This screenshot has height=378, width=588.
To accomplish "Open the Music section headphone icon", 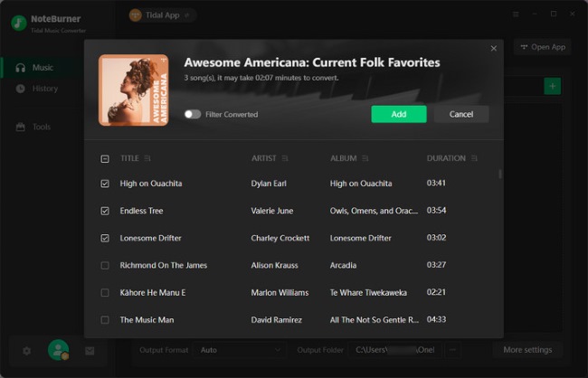I will coord(20,68).
